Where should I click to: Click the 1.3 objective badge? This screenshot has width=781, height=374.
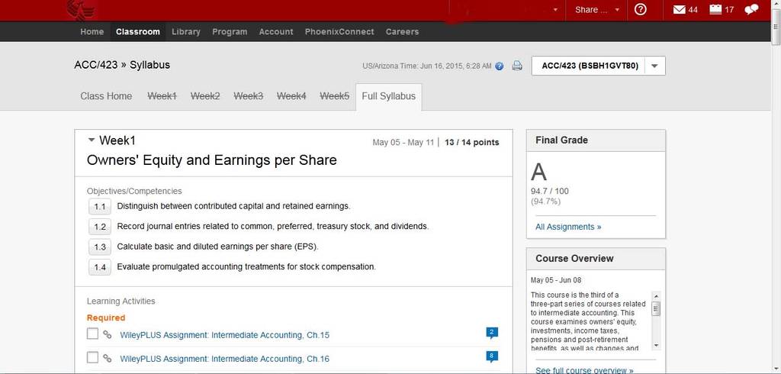100,247
